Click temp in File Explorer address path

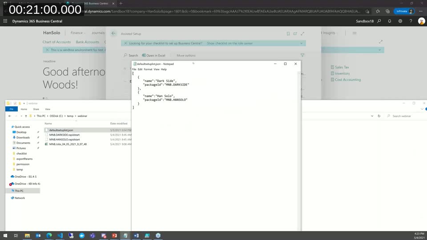70,116
